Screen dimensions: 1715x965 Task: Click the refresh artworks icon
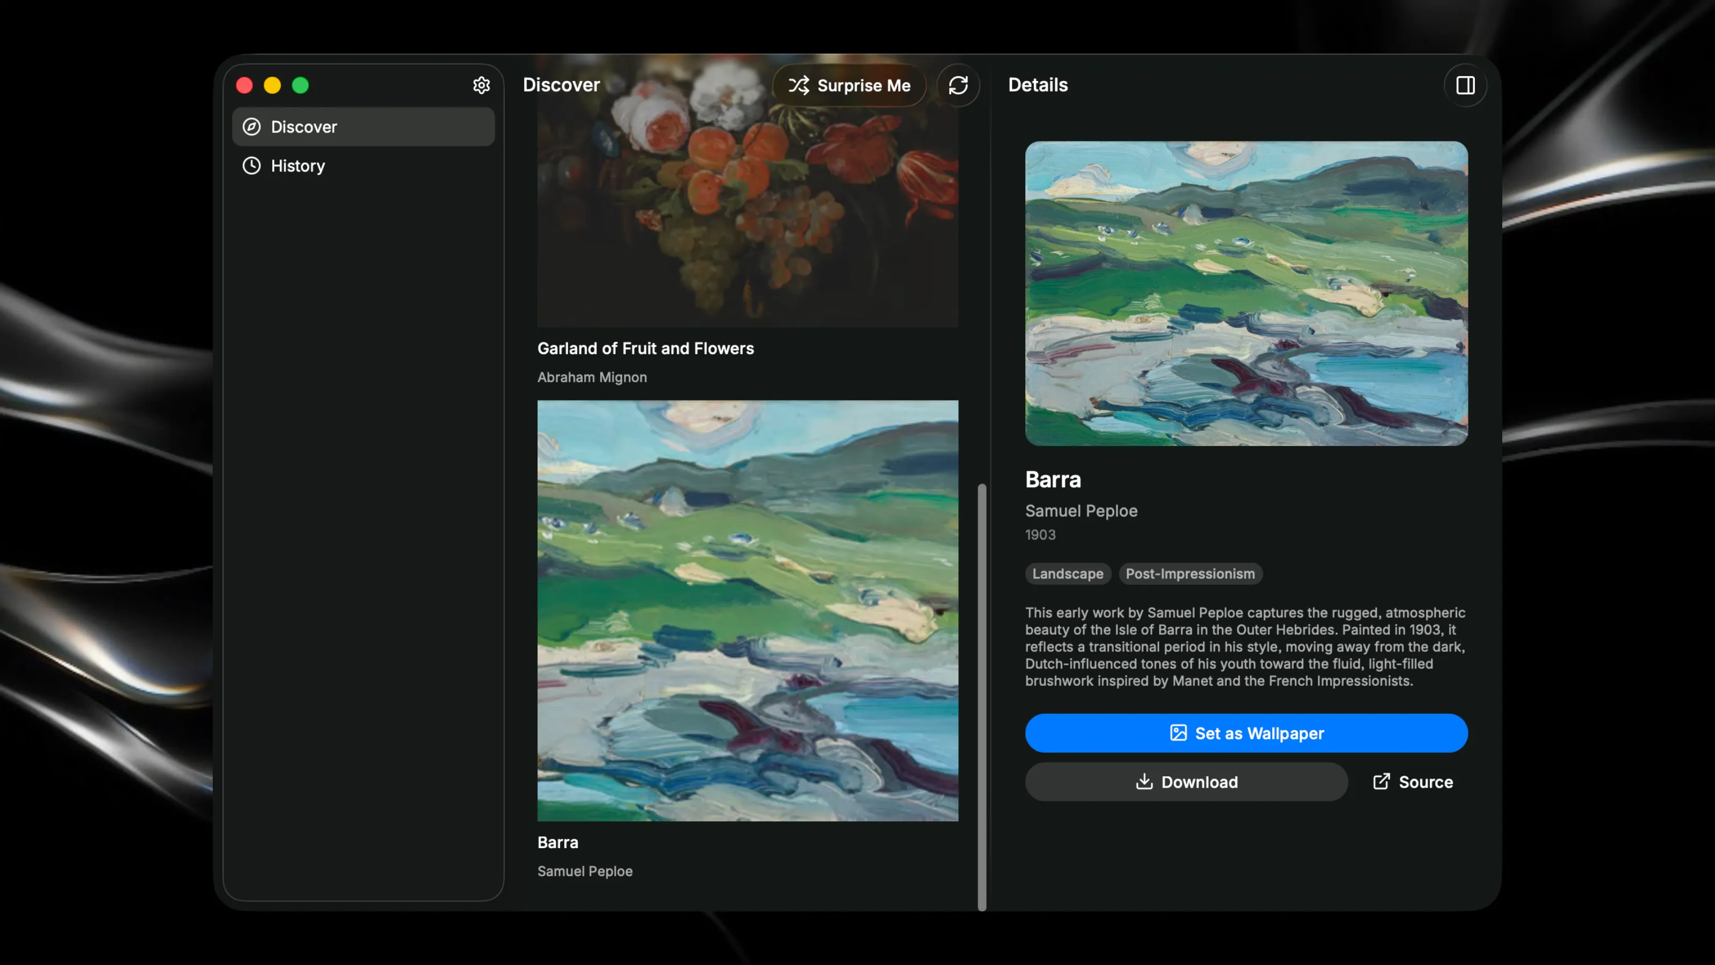pos(958,85)
